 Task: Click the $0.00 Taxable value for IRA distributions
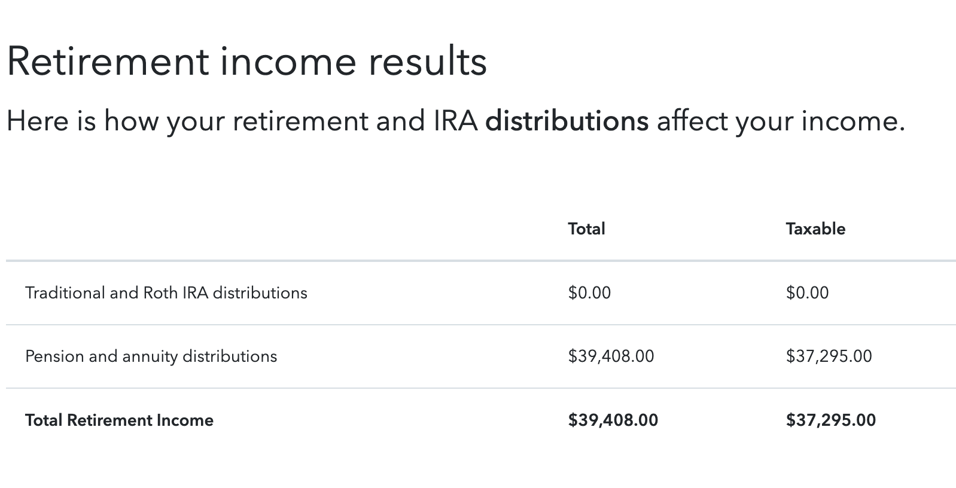807,293
